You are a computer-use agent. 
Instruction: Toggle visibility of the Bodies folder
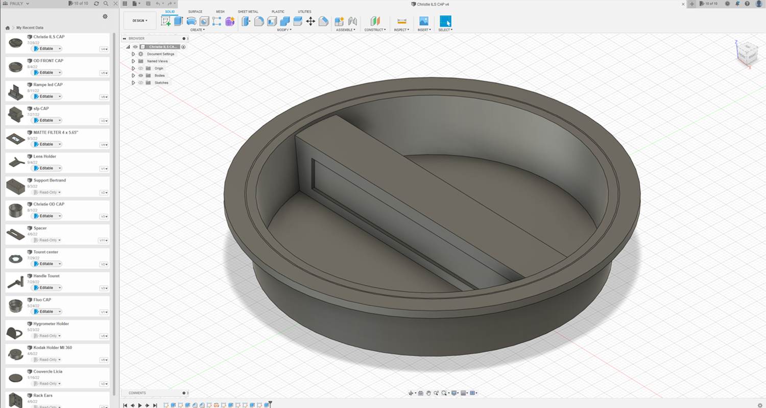coord(140,75)
